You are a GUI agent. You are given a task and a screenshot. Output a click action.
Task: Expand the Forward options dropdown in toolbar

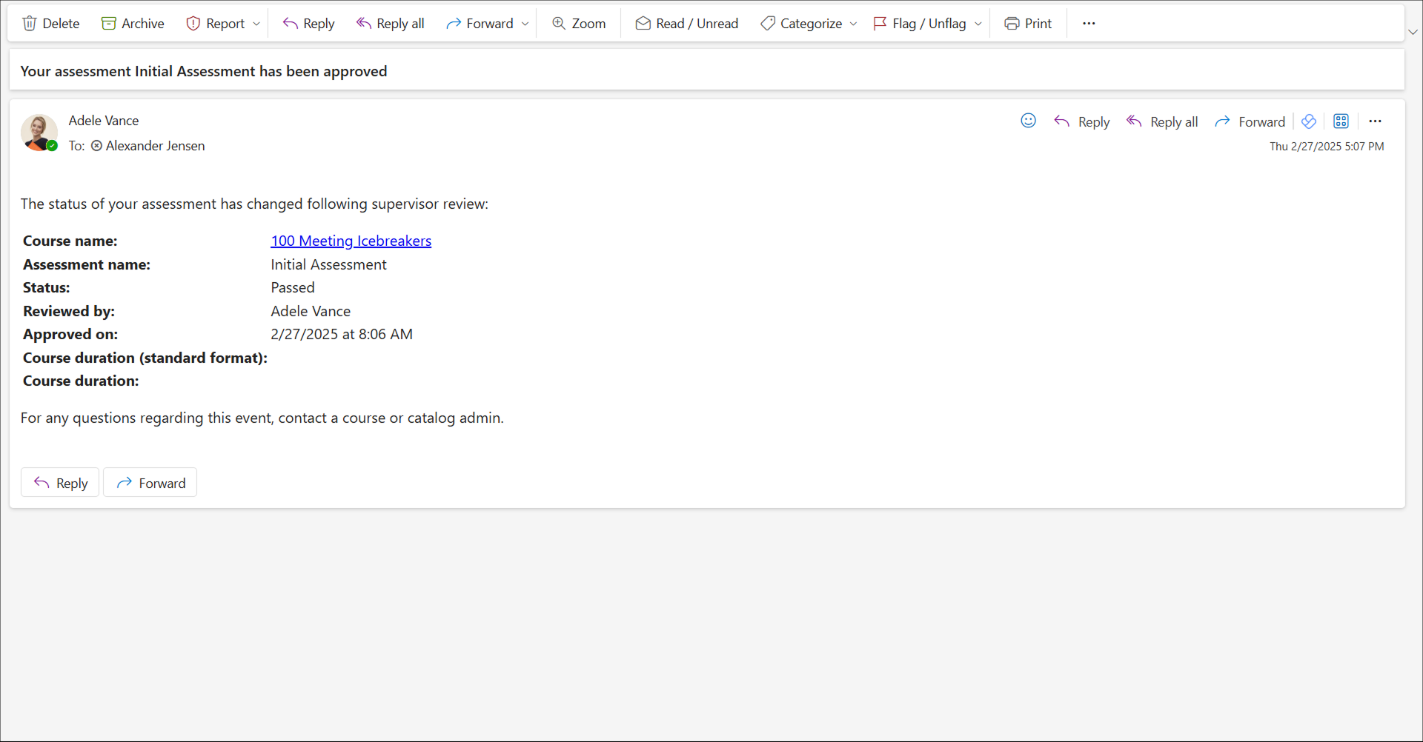[525, 24]
